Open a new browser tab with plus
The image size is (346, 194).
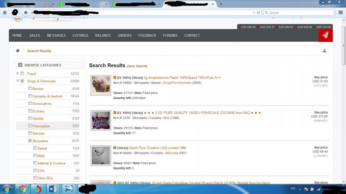pos(221,4)
